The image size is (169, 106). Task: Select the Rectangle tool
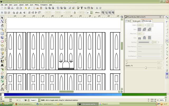coord(2,33)
